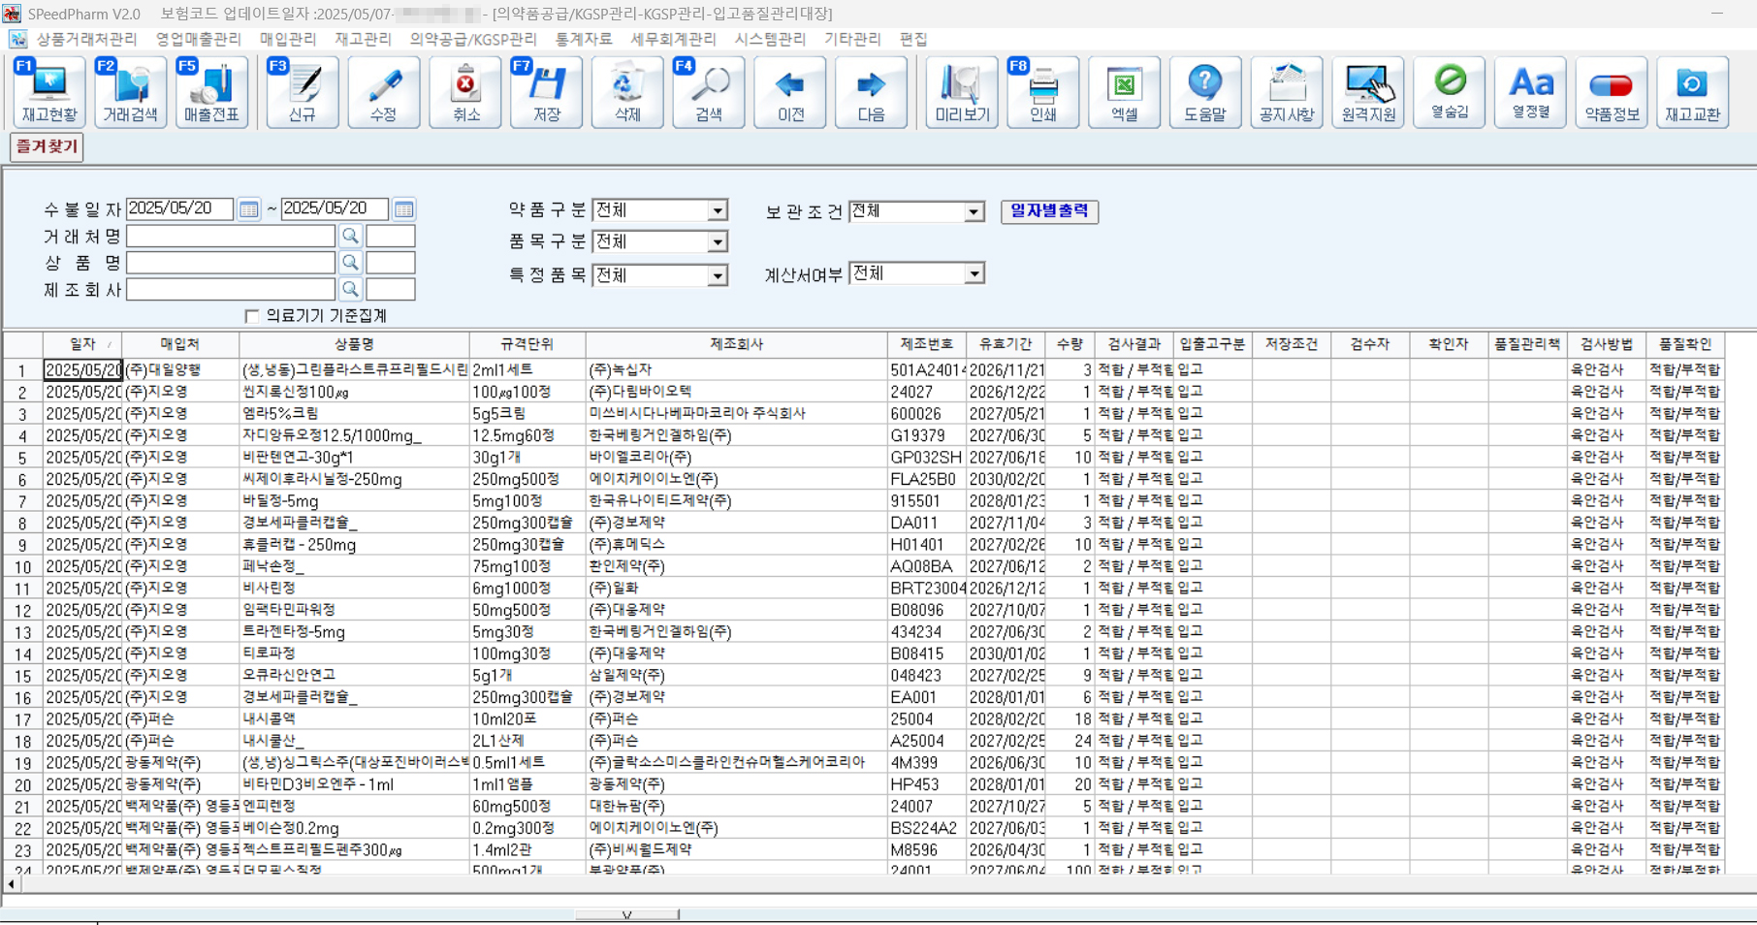Open calendar picker for end date
This screenshot has height=925, width=1757.
404,209
